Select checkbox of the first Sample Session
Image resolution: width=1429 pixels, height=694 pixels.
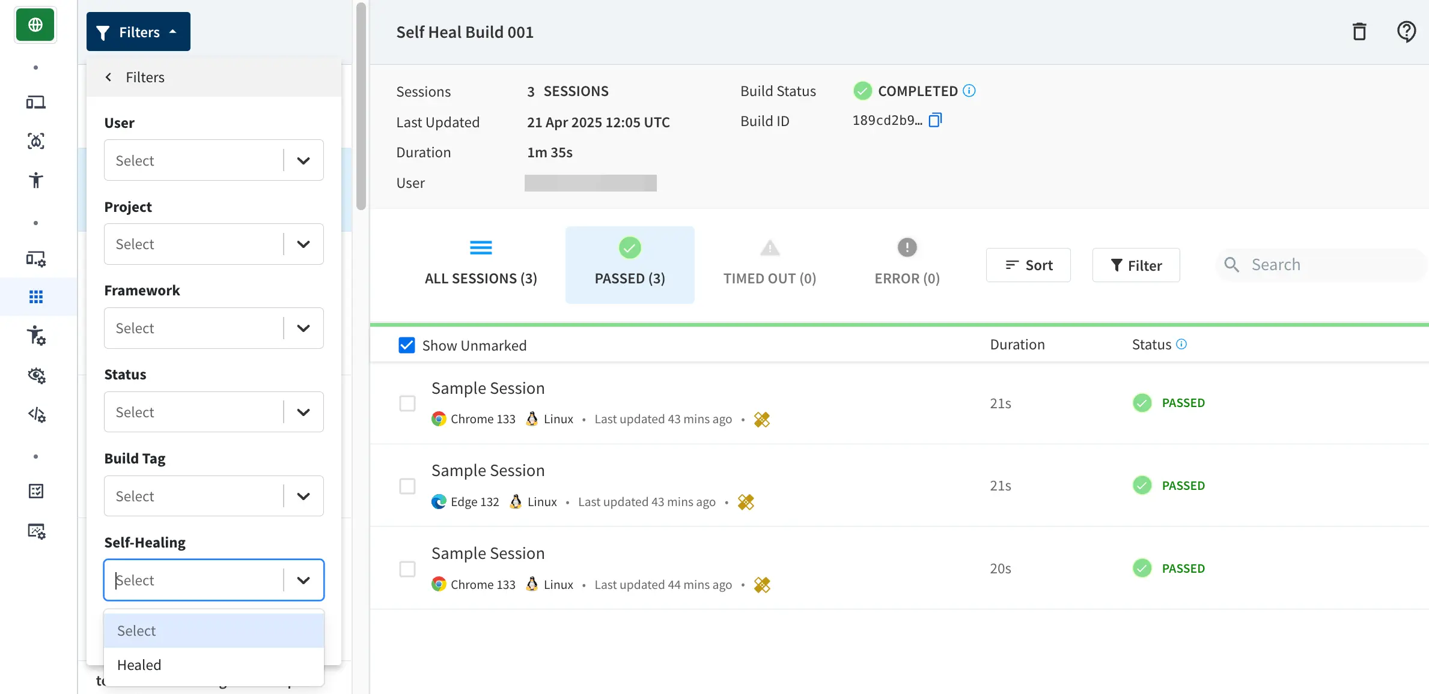click(x=407, y=403)
